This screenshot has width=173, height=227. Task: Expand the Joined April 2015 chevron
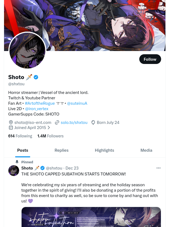(49, 127)
